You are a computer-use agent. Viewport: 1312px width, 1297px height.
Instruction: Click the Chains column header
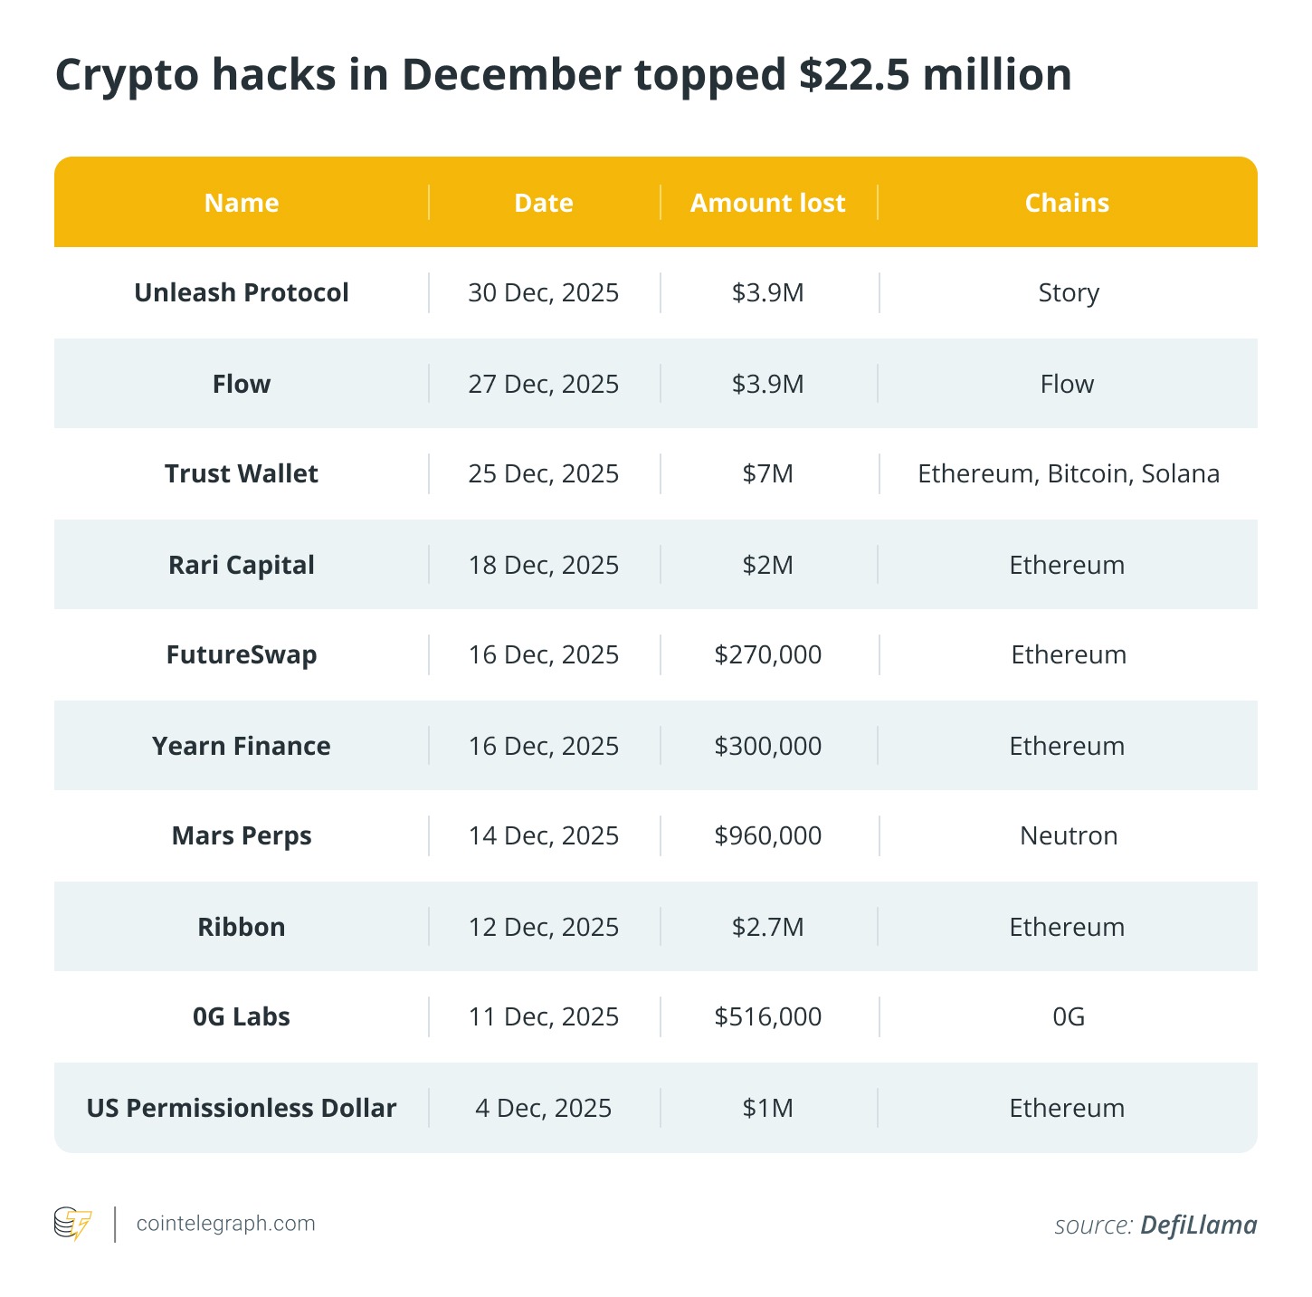1067,203
